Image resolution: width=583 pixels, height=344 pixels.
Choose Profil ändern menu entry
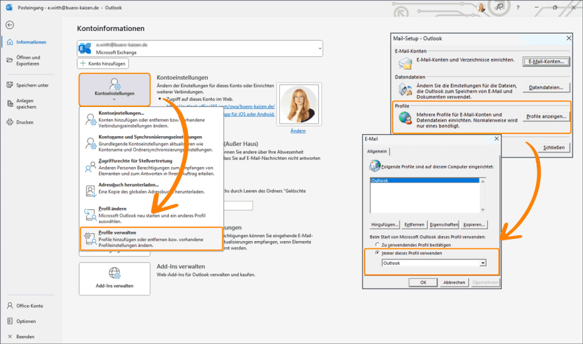click(x=152, y=214)
